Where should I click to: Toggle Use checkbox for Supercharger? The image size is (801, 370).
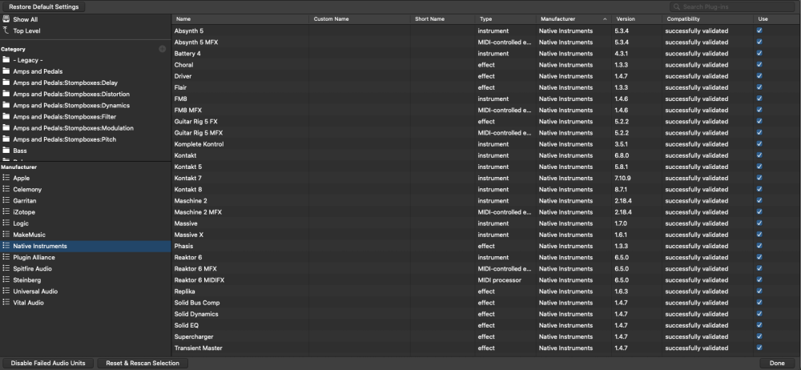tap(759, 336)
